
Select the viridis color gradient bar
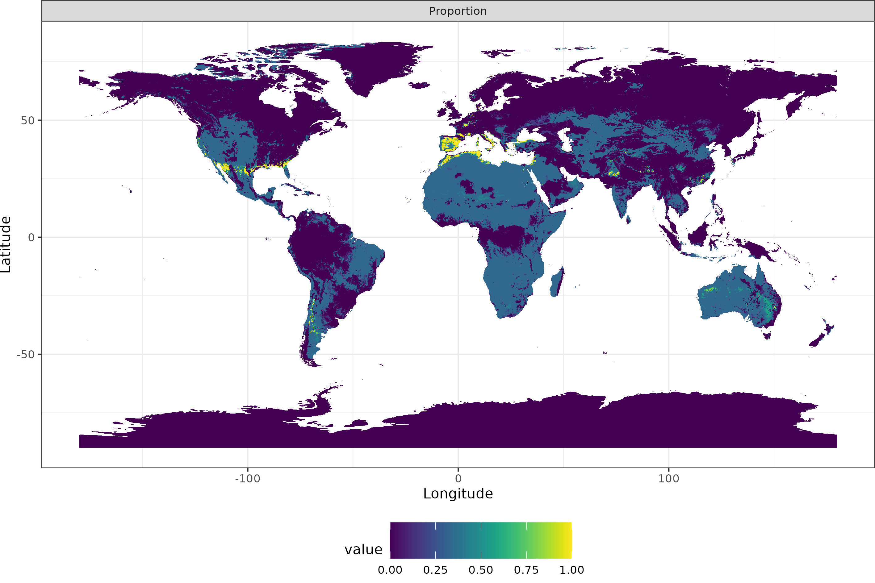481,541
